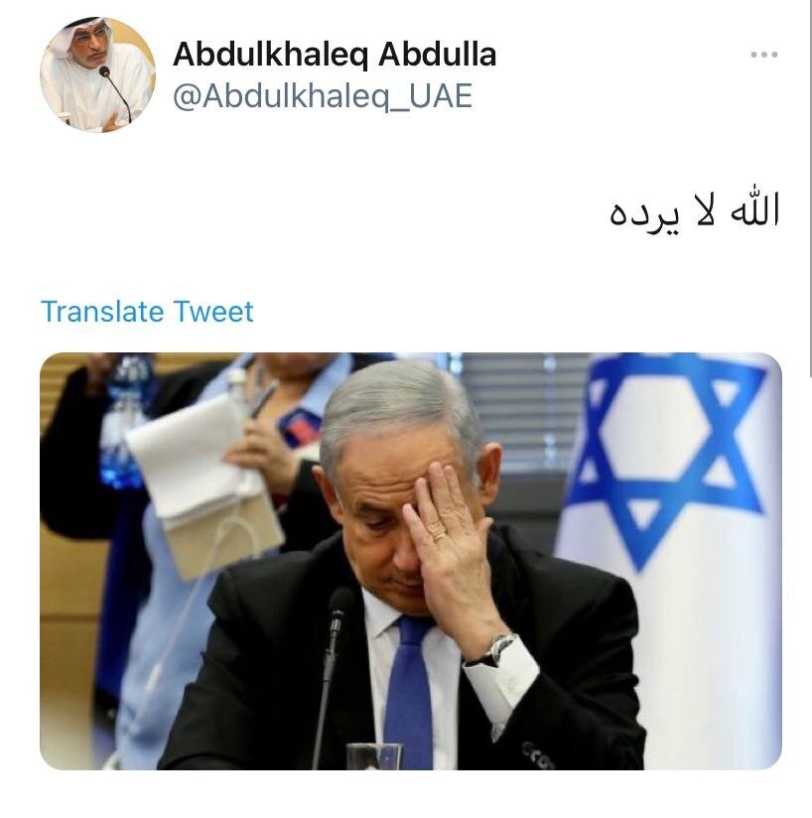Click the Translate Tweet link
812x818 pixels.
(147, 312)
